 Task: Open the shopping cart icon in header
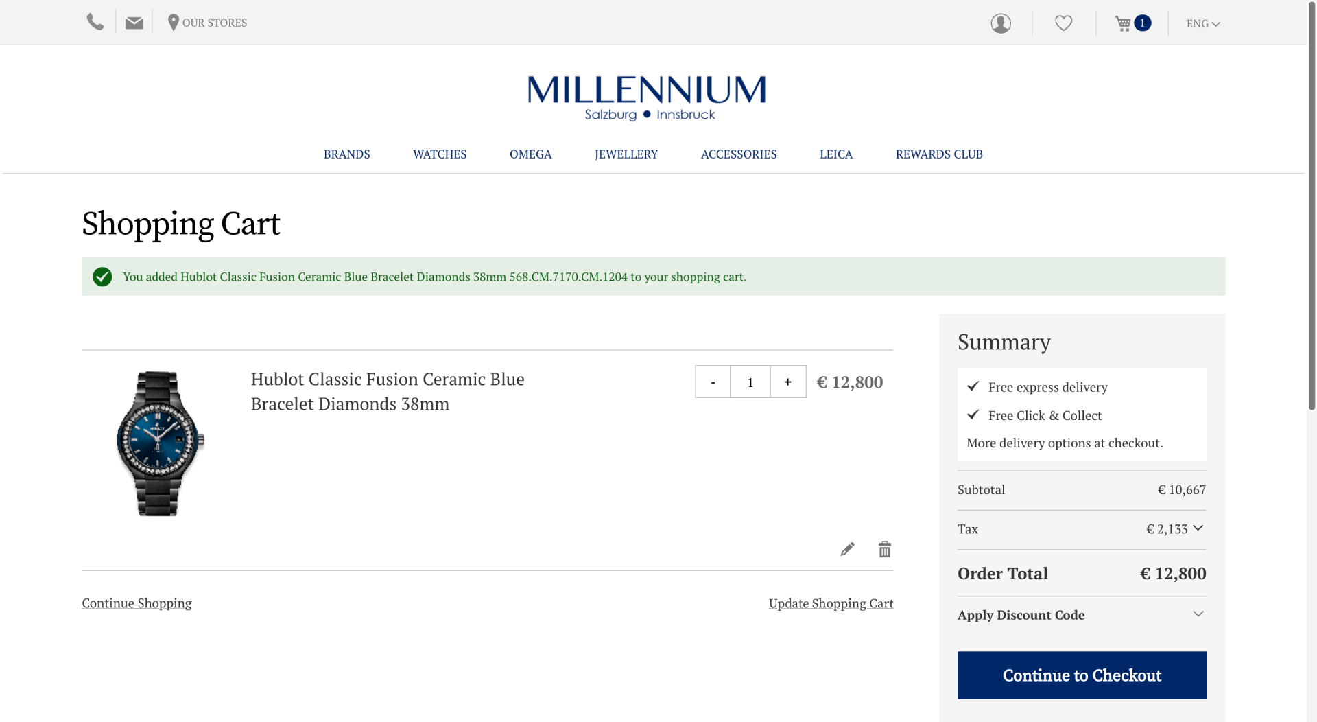tap(1123, 23)
